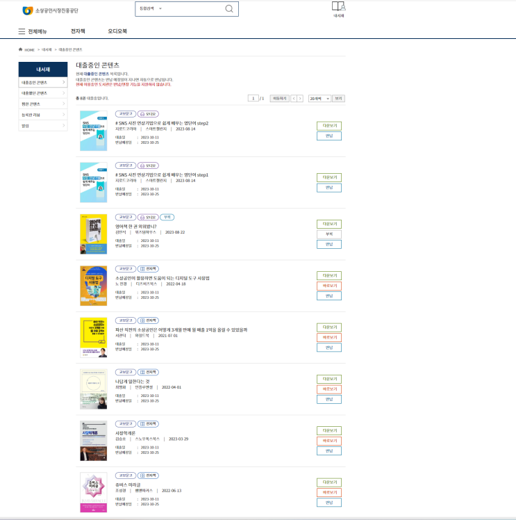Image resolution: width=516 pixels, height=520 pixels.
Task: Open the 전자책 menu tab
Action: 78,31
